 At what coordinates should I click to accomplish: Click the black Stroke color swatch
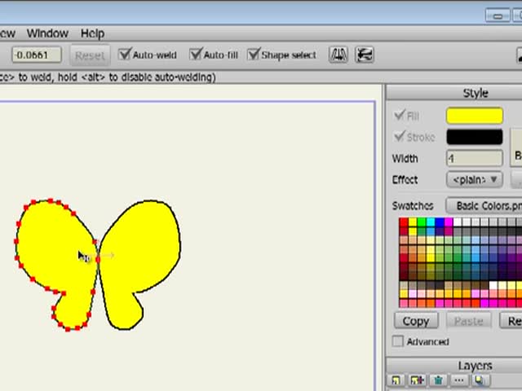475,137
